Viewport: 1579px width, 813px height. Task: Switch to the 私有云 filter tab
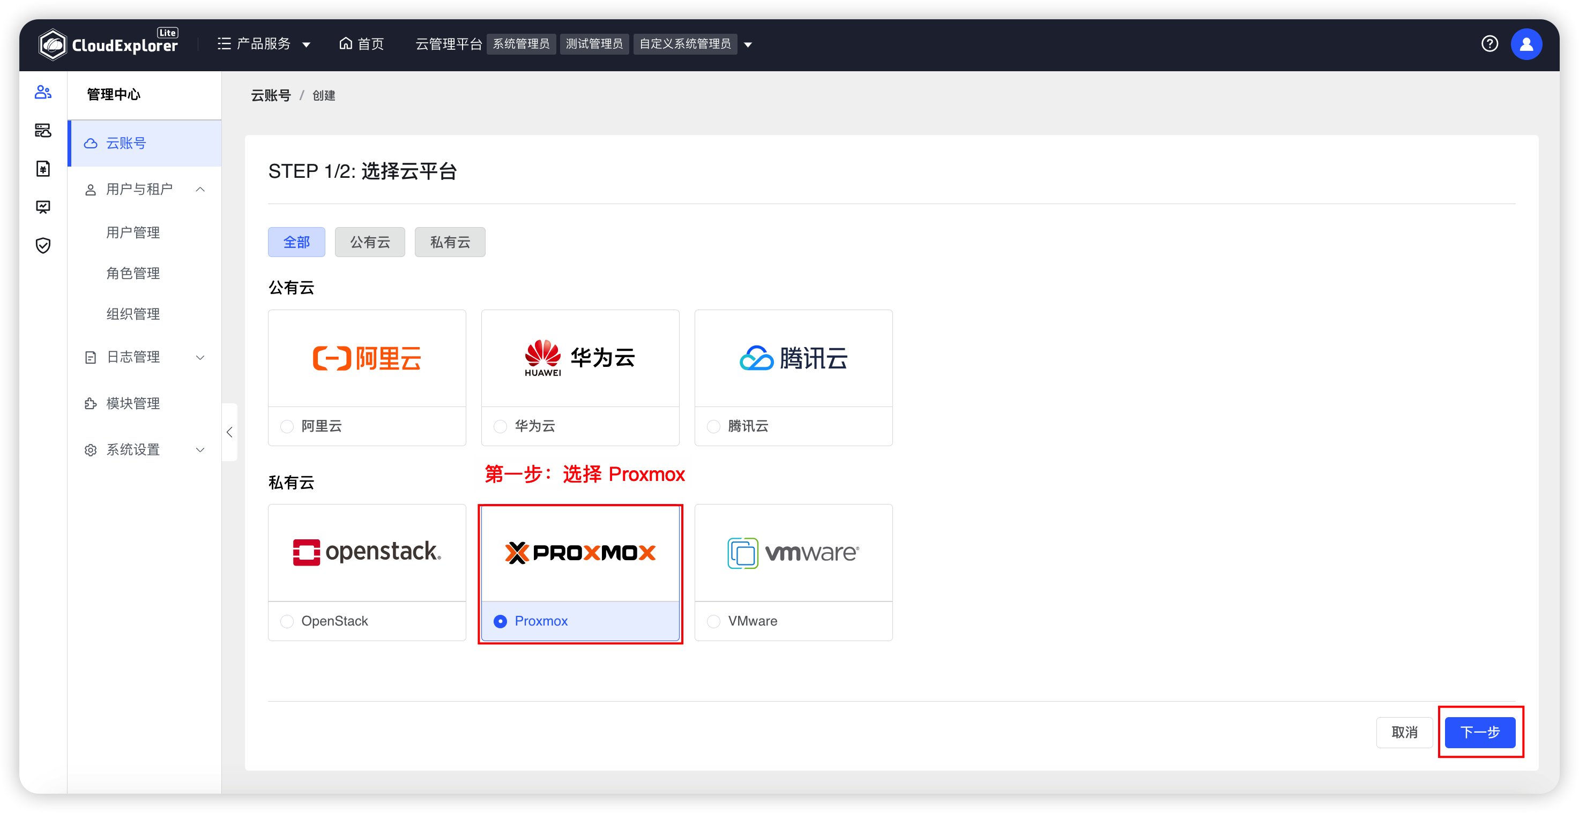click(450, 243)
